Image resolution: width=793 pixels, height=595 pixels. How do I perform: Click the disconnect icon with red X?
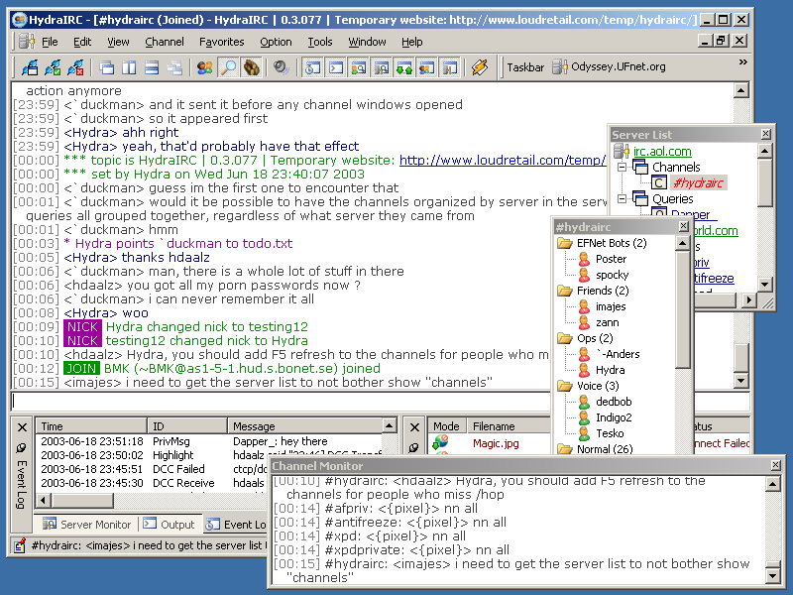click(75, 67)
